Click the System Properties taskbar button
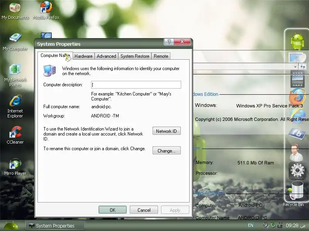 click(x=55, y=226)
